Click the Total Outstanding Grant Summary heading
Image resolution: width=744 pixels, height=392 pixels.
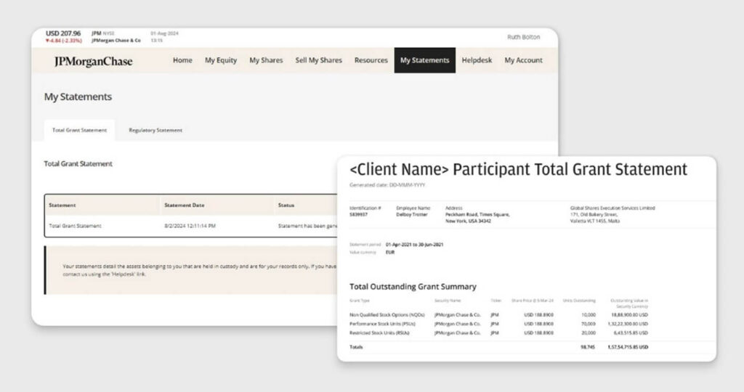pyautogui.click(x=413, y=287)
